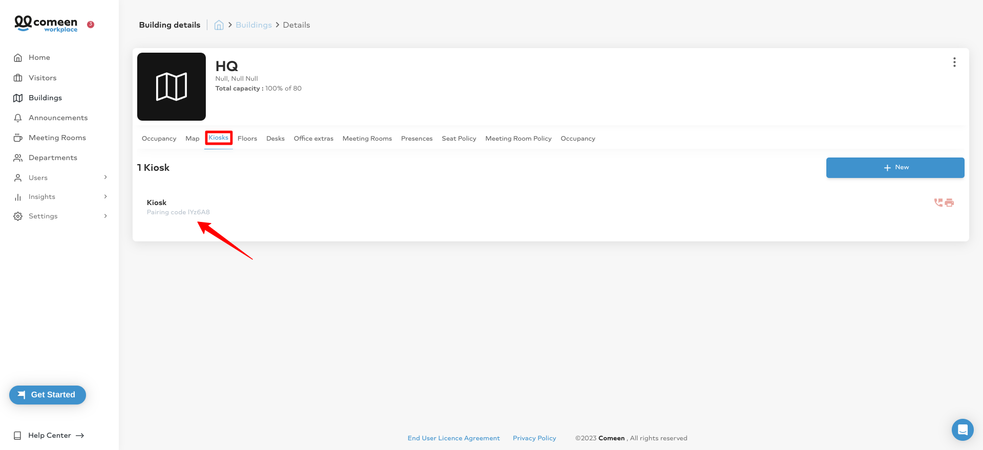The image size is (983, 450).
Task: Select the Kiosk entry row
Action: (550, 207)
